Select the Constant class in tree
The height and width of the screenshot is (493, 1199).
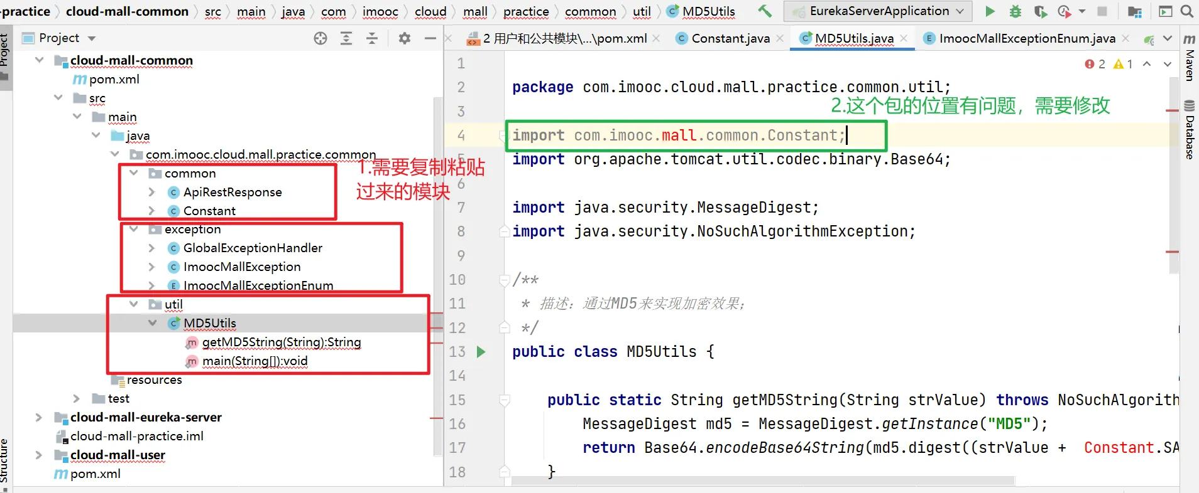pyautogui.click(x=209, y=211)
